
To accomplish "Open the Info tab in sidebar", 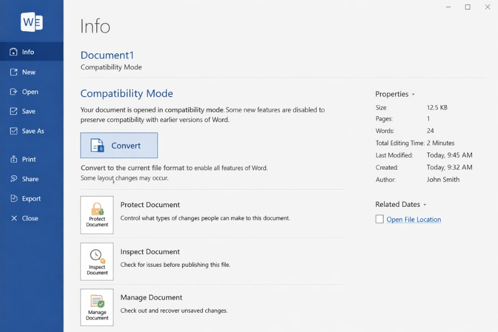I will tap(28, 52).
